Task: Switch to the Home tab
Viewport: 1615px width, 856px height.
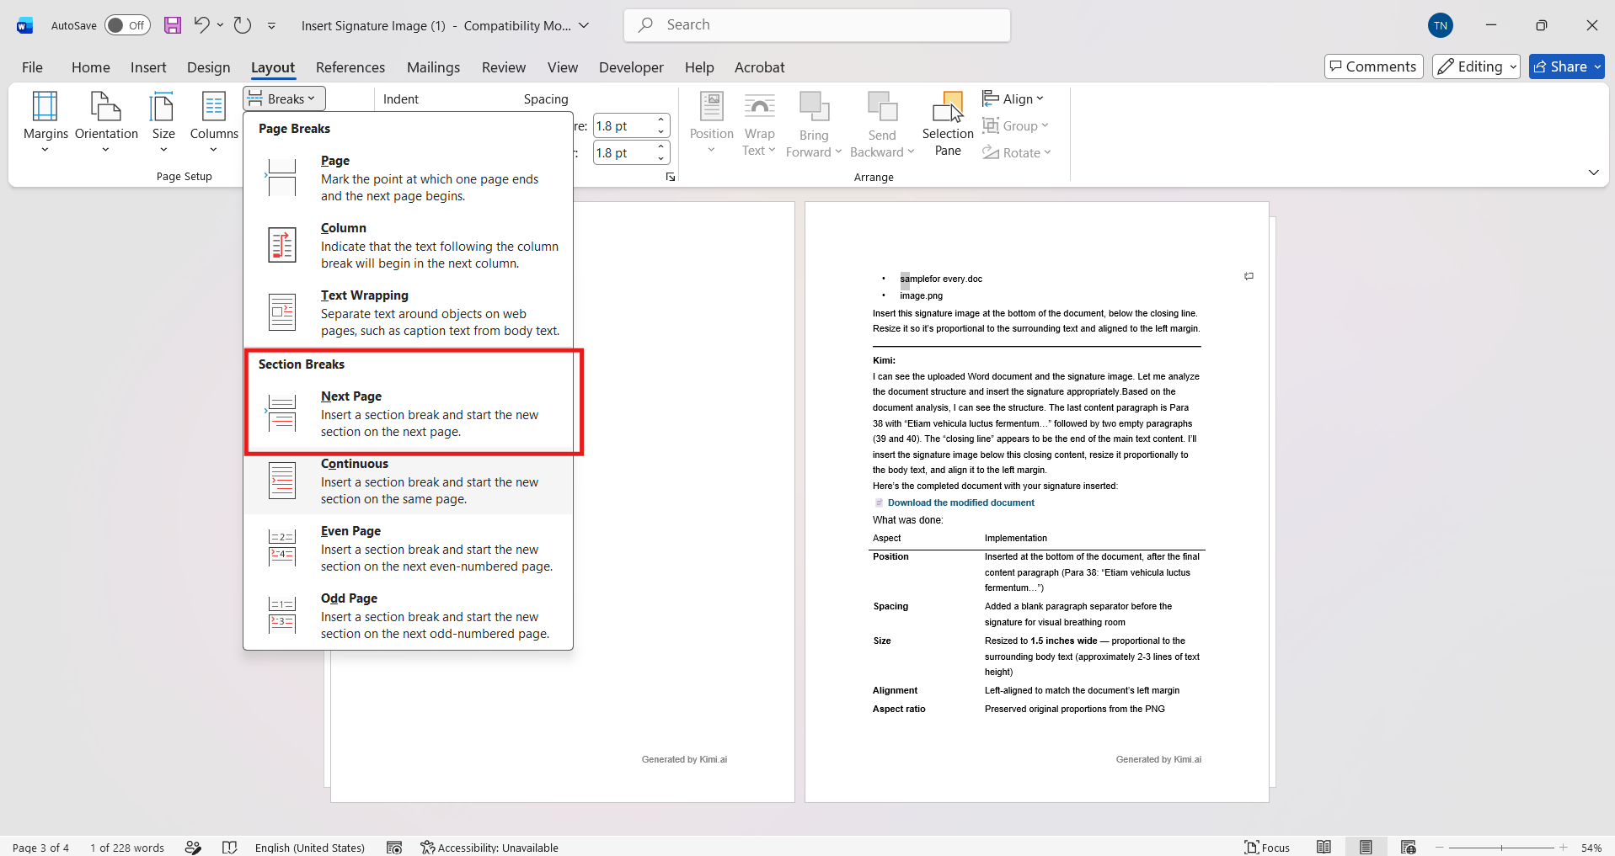Action: tap(91, 67)
